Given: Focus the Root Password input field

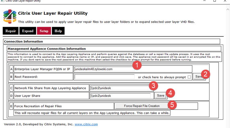Looking at the screenshot, I should (104, 77).
